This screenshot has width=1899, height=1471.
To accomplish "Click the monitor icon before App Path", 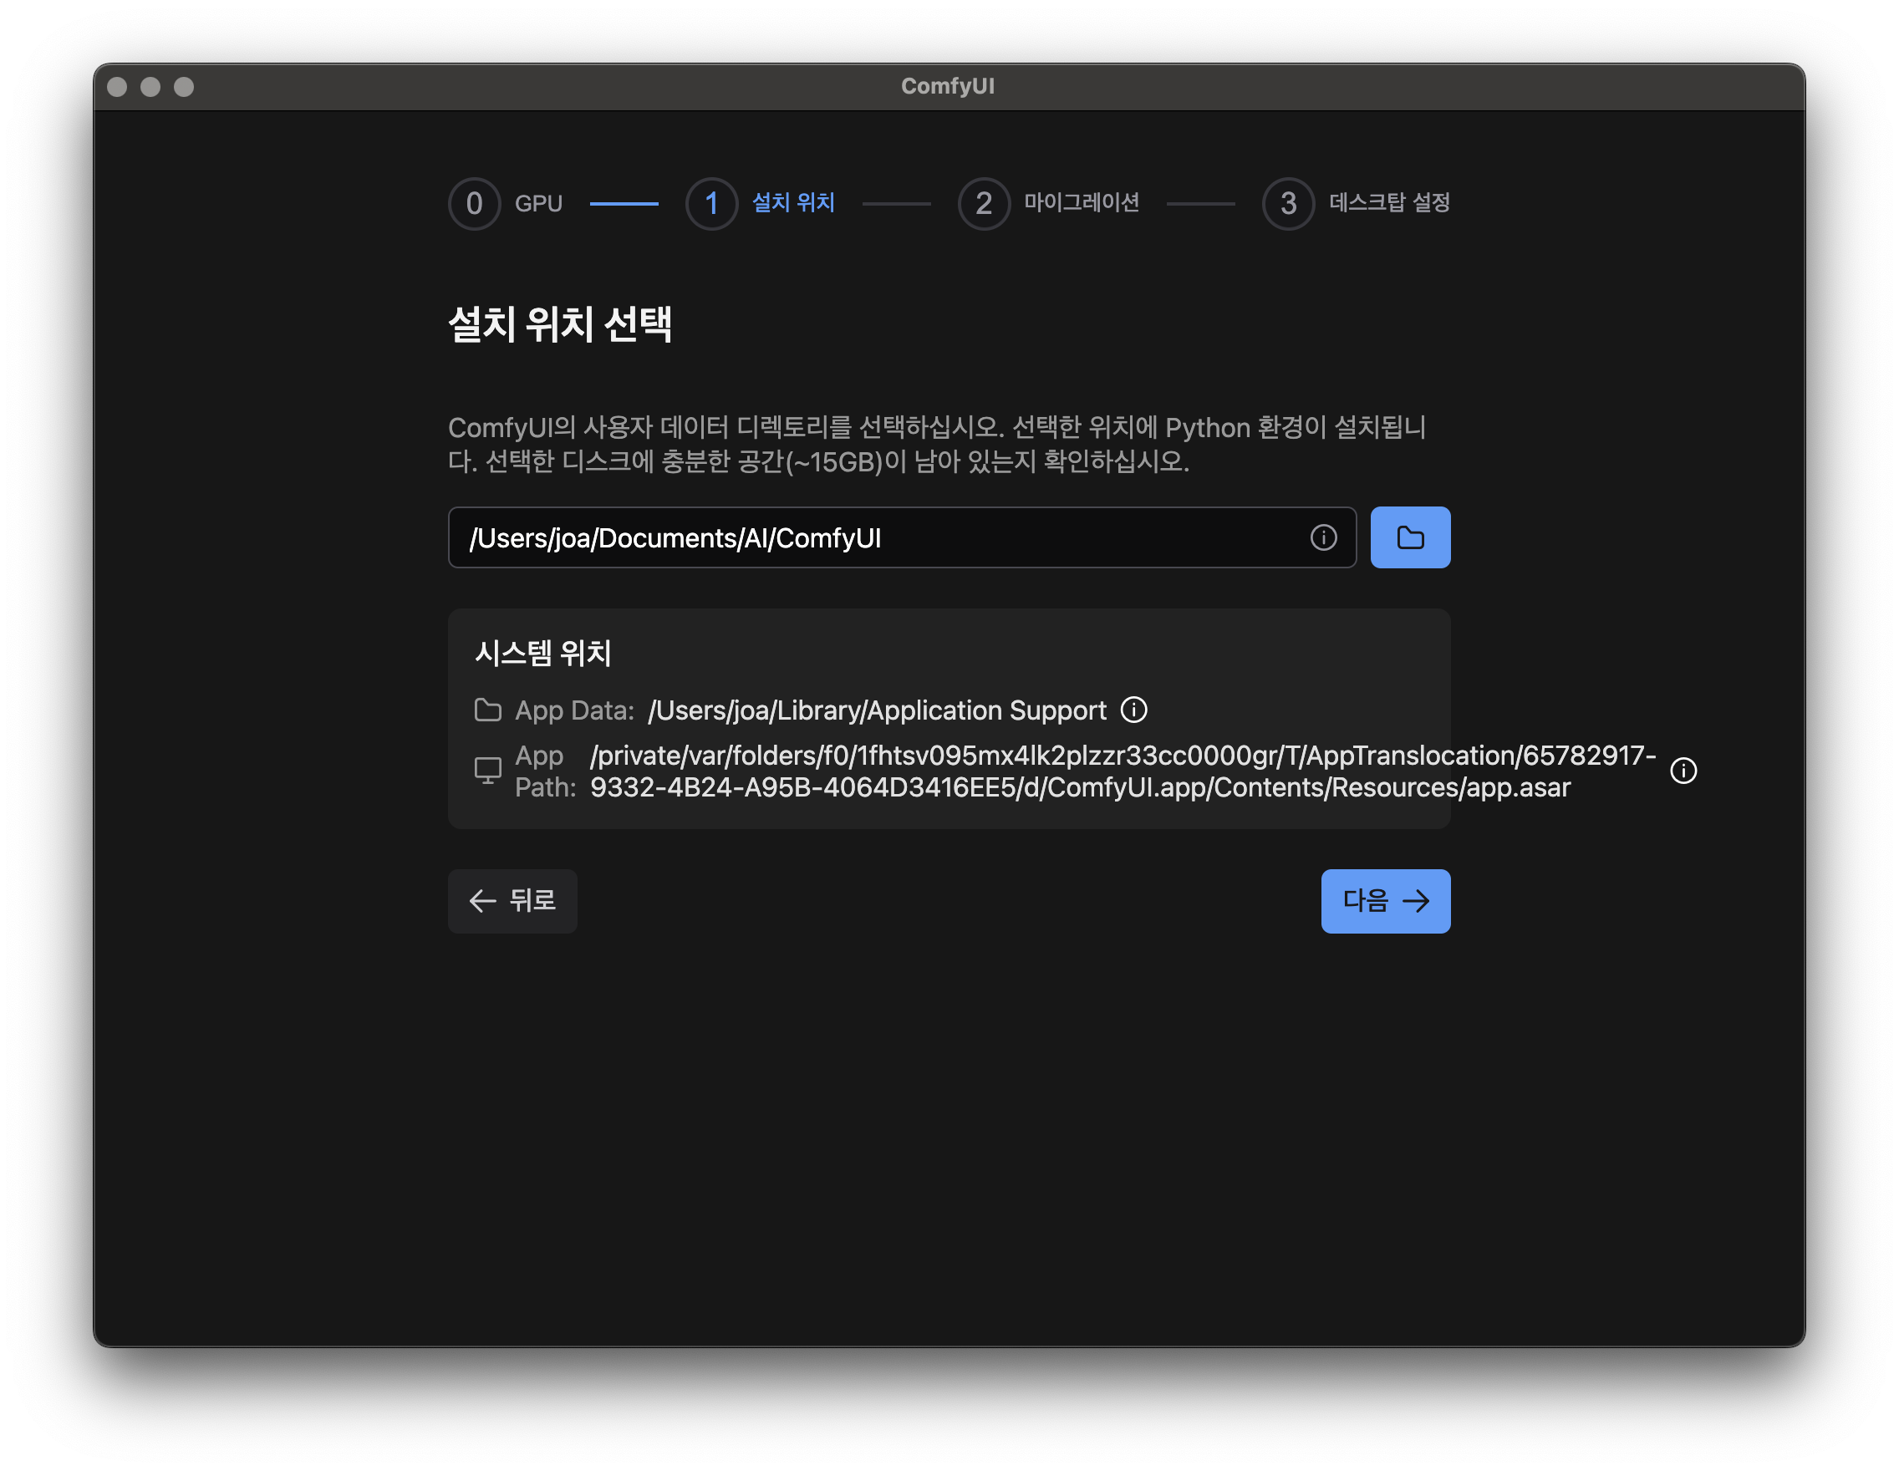I will (488, 771).
